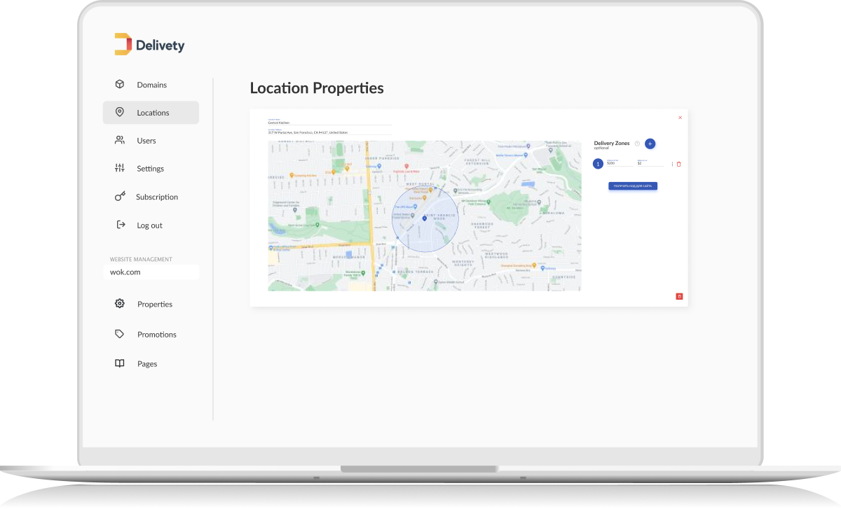This screenshot has width=841, height=509.
Task: Click the red delete location button
Action: coord(679,296)
